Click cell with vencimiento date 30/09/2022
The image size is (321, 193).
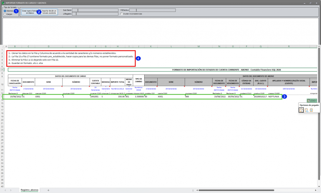click(x=233, y=97)
